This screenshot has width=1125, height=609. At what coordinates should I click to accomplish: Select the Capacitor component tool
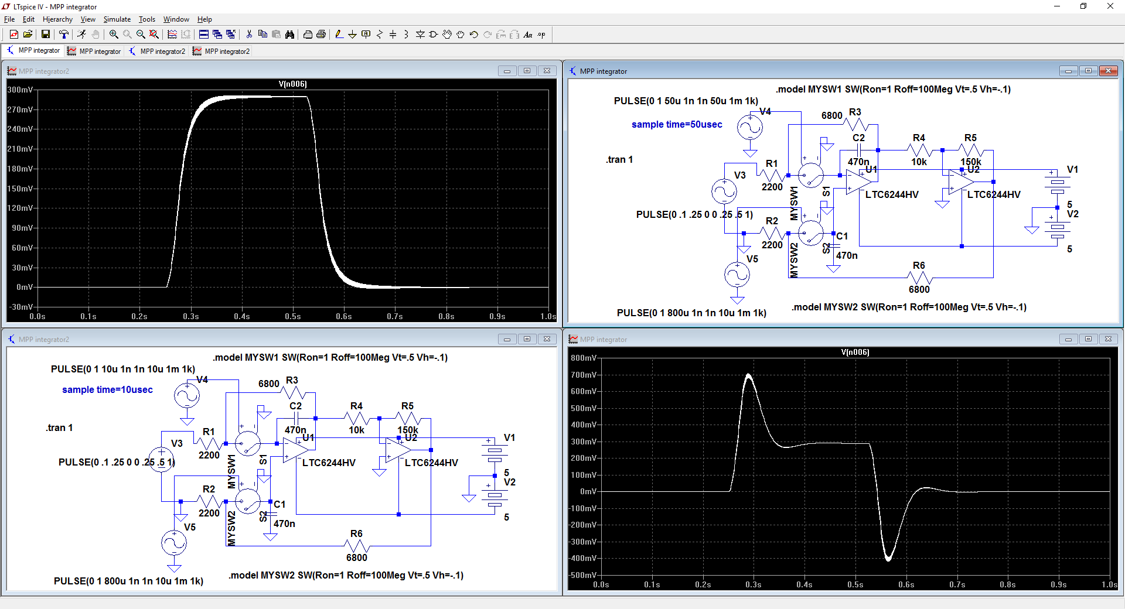point(393,35)
